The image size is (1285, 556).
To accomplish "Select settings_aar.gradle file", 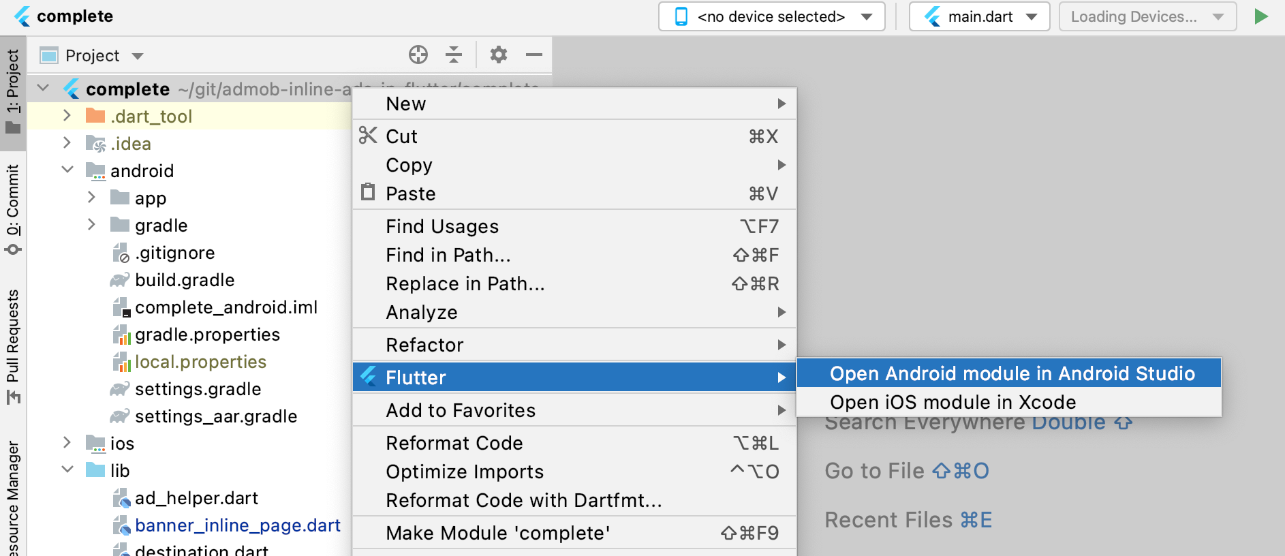I will tap(216, 416).
